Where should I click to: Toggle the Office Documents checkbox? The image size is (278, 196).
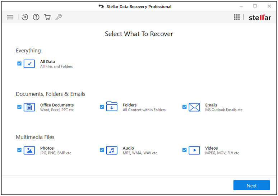point(19,107)
